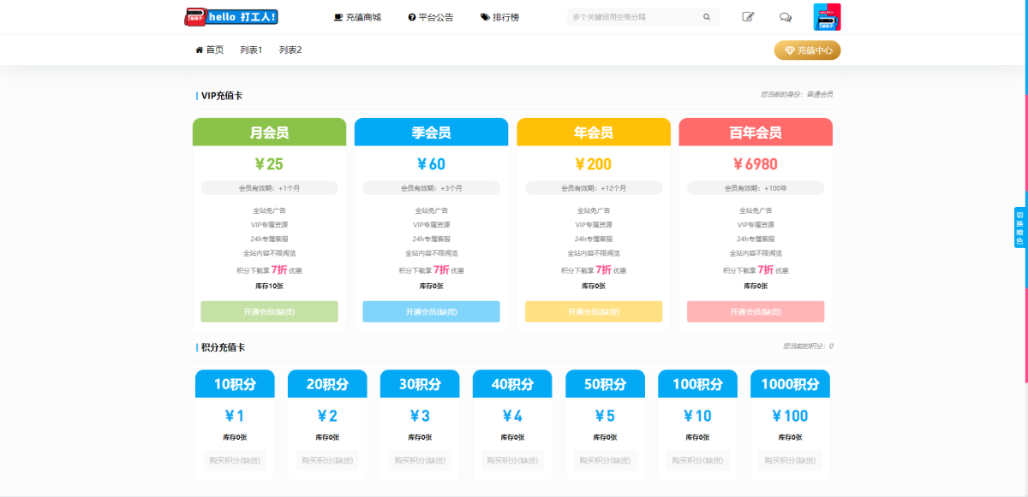
Task: Click 购买积分 button under 1000积分 card
Action: pyautogui.click(x=790, y=460)
